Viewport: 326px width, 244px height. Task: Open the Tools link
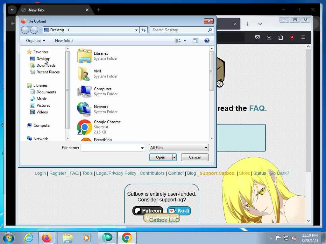(87, 173)
